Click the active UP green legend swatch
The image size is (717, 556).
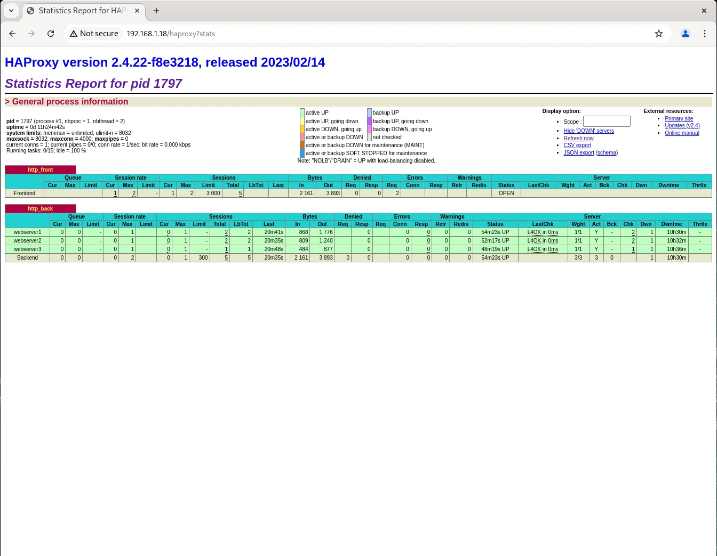click(x=302, y=113)
